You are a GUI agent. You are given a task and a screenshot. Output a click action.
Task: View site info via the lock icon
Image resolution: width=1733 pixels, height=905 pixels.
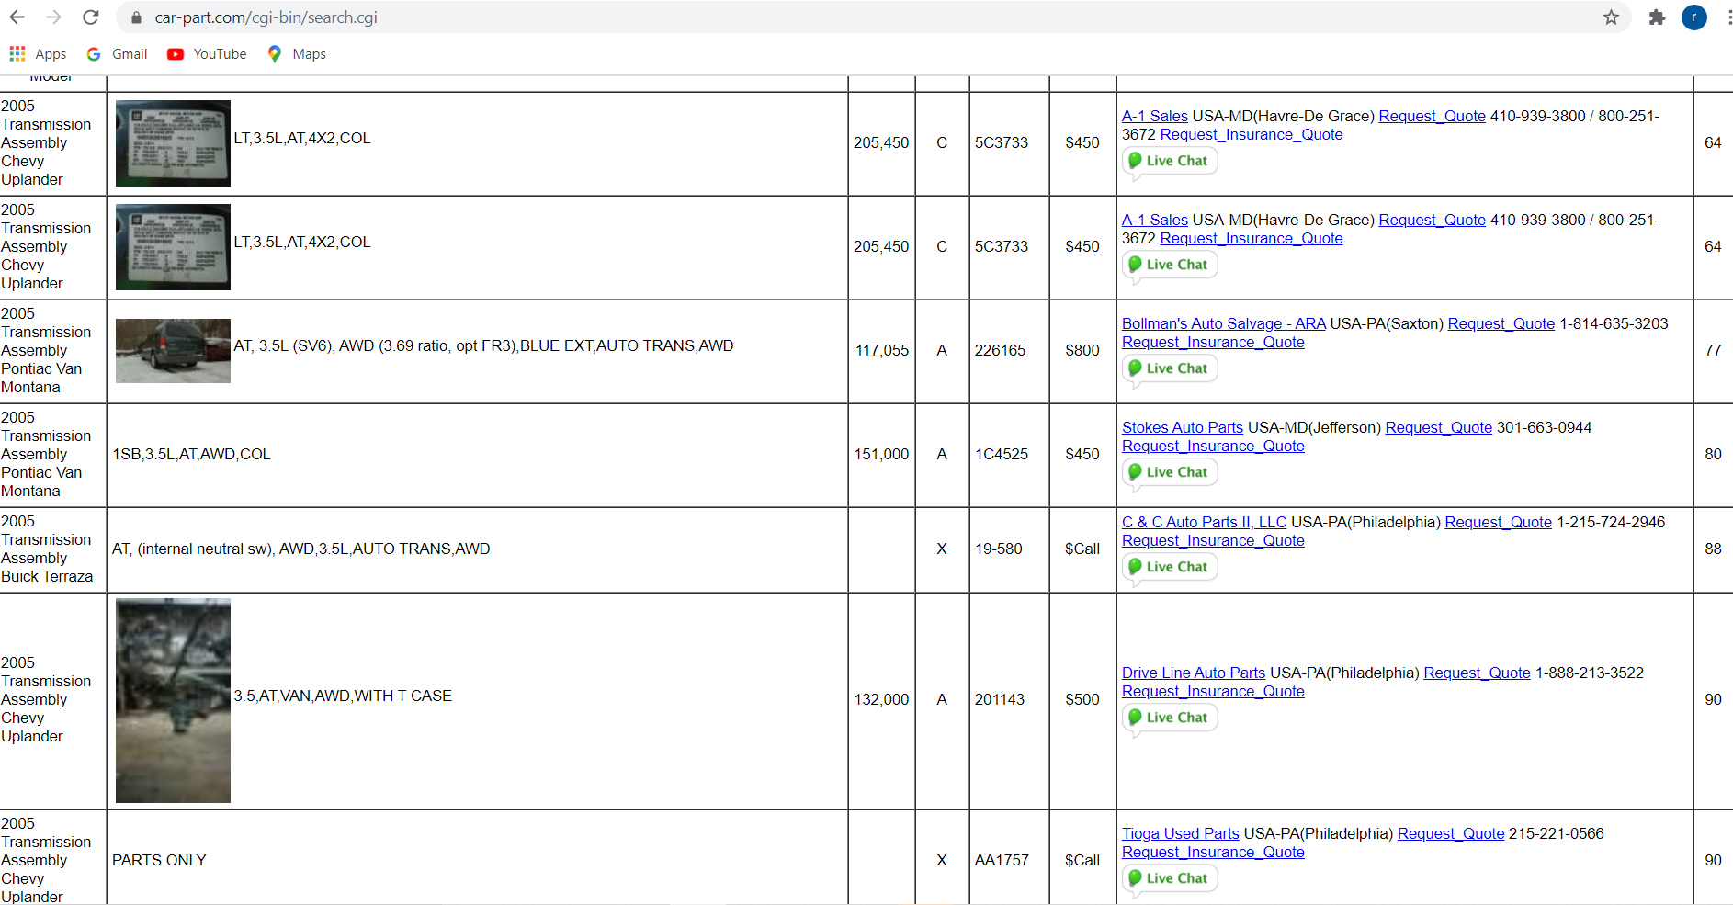point(136,17)
